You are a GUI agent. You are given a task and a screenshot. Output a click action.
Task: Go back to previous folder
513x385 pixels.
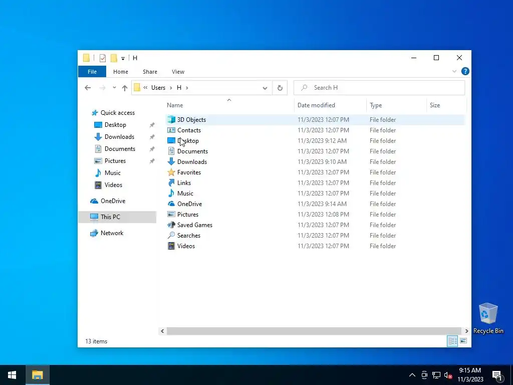pos(88,88)
